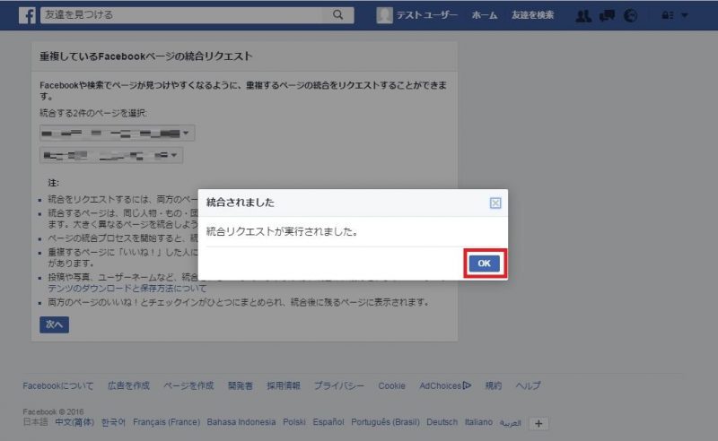This screenshot has height=441, width=718.
Task: Click the Facebook logo icon
Action: point(27,15)
